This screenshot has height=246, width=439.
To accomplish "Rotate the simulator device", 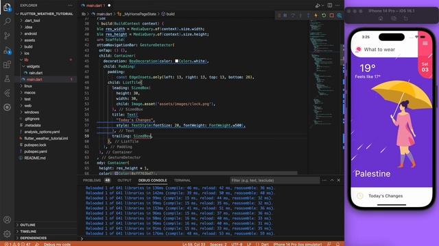I will [405, 18].
